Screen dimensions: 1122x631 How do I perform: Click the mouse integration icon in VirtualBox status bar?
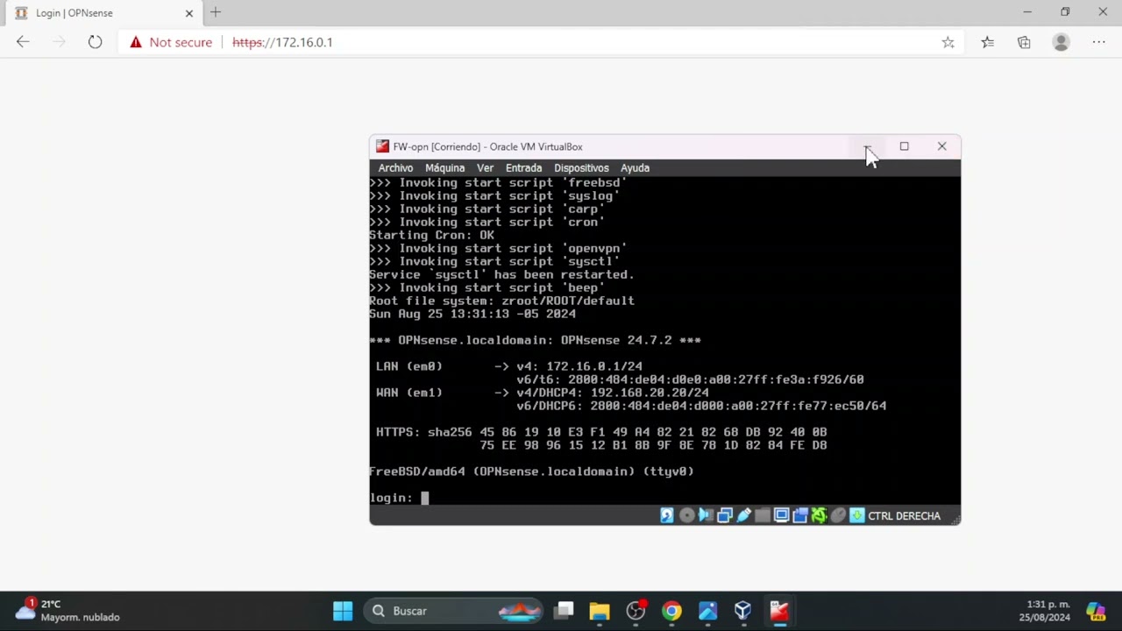point(838,515)
